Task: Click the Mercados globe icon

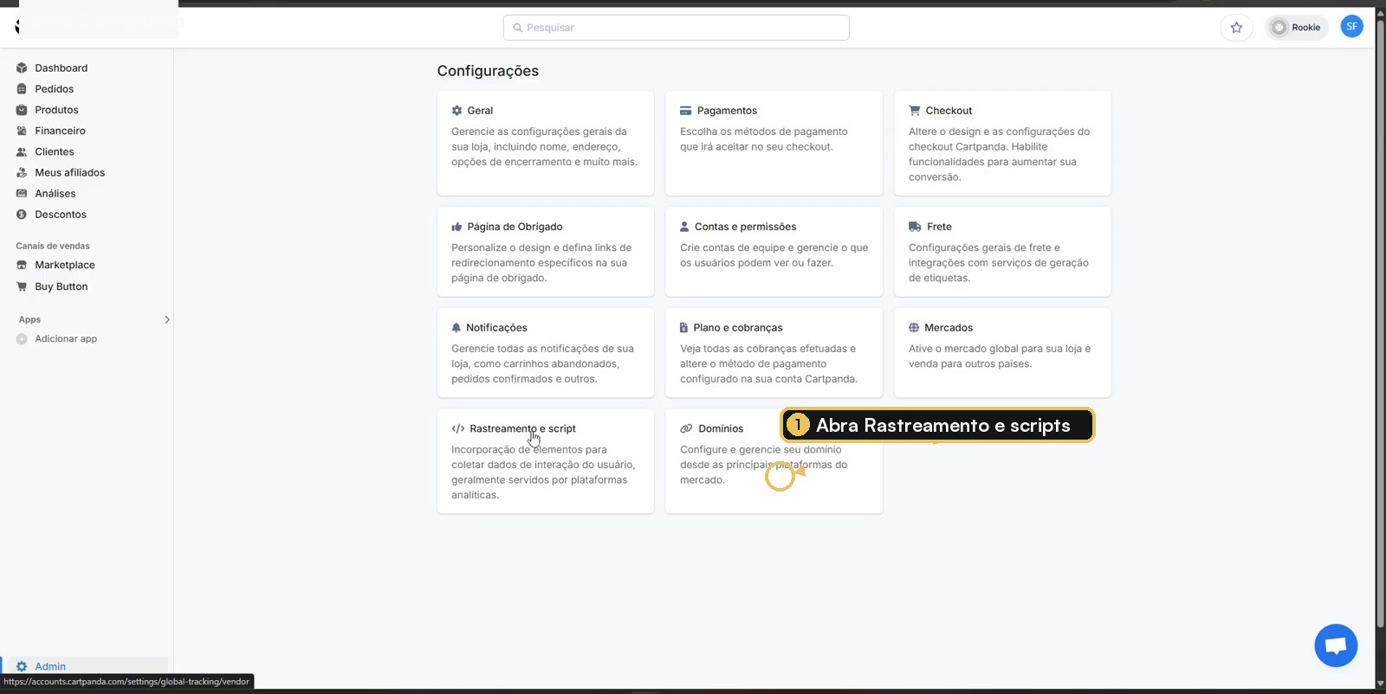Action: 914,328
